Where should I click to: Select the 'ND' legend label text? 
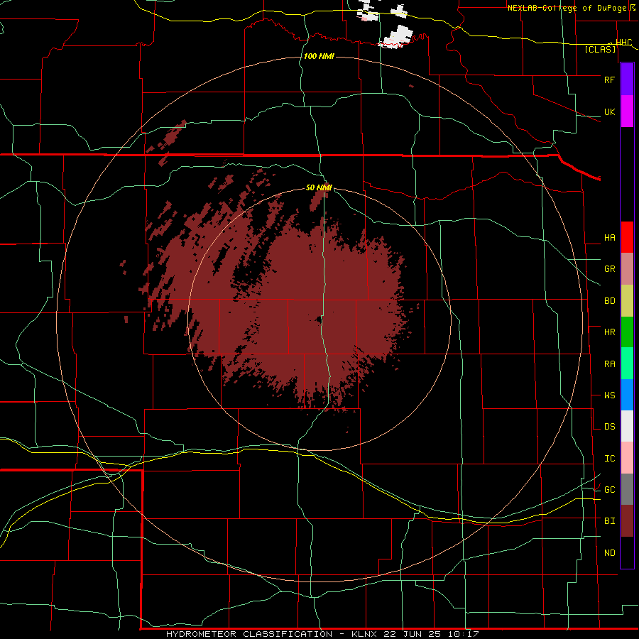click(609, 552)
